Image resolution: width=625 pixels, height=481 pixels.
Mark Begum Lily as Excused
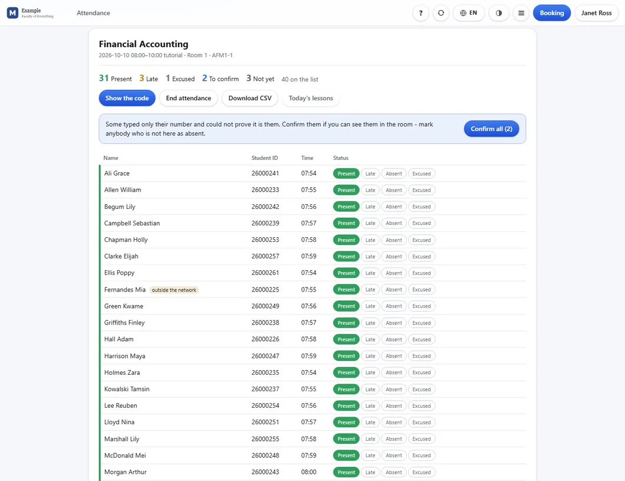(422, 207)
